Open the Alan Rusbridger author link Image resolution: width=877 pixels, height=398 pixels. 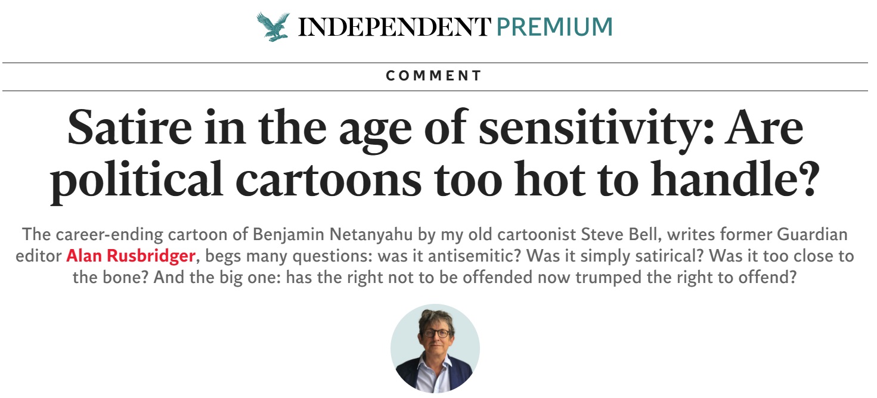(x=131, y=256)
